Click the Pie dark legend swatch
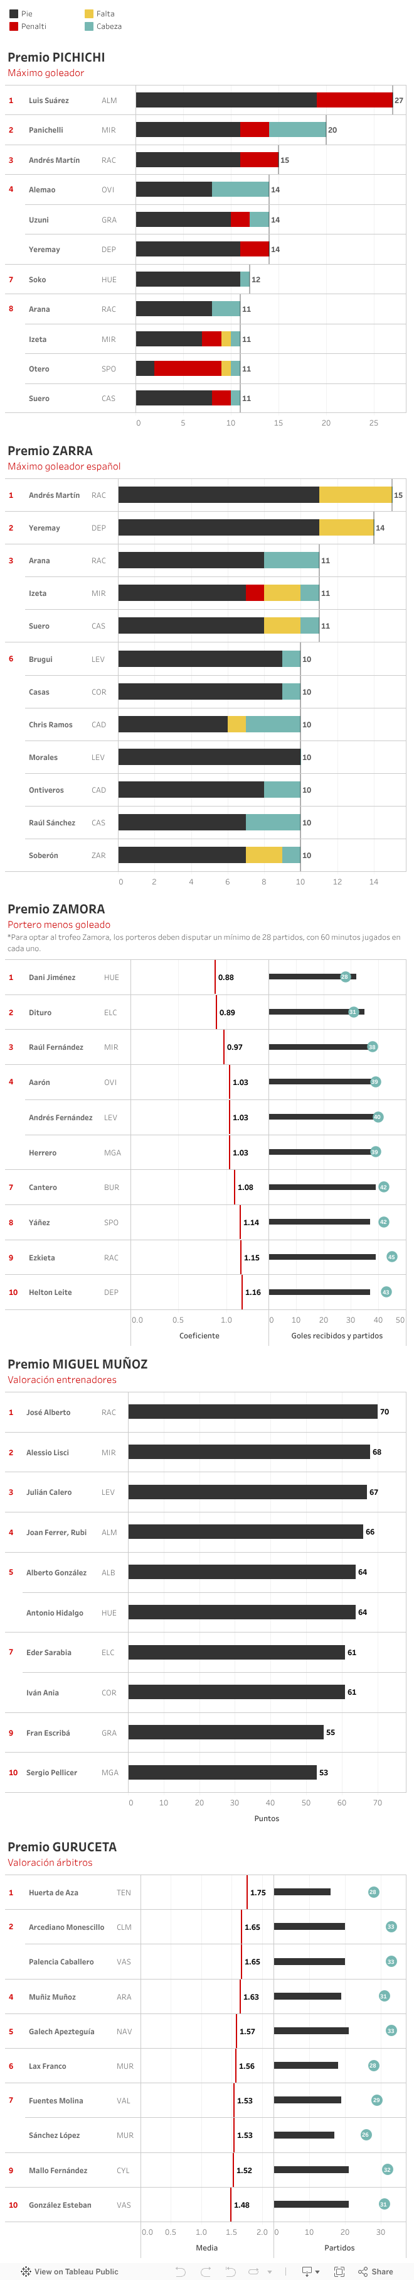Viewport: 414px width, 2280px height. coord(13,14)
